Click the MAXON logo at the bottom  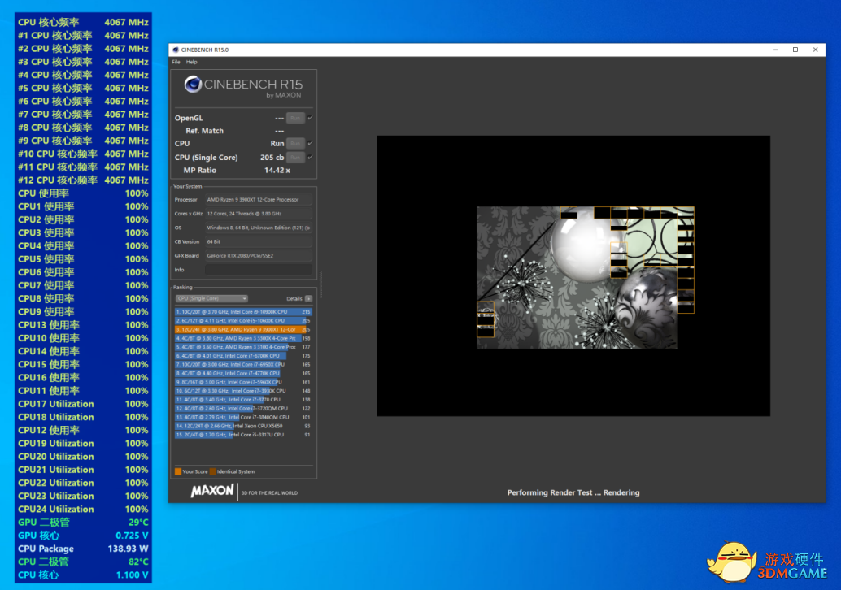(211, 491)
